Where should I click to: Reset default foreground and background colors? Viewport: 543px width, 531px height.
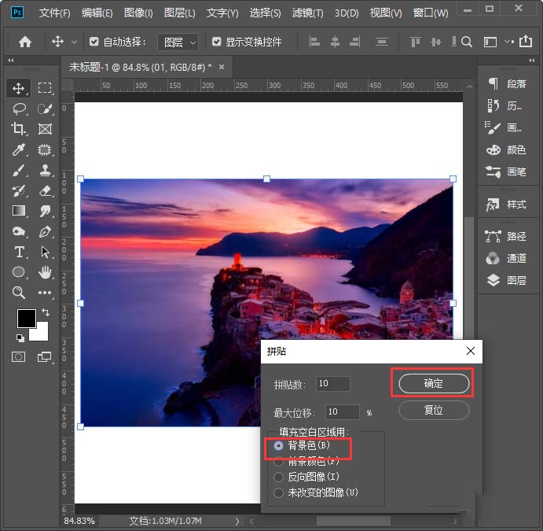click(20, 338)
